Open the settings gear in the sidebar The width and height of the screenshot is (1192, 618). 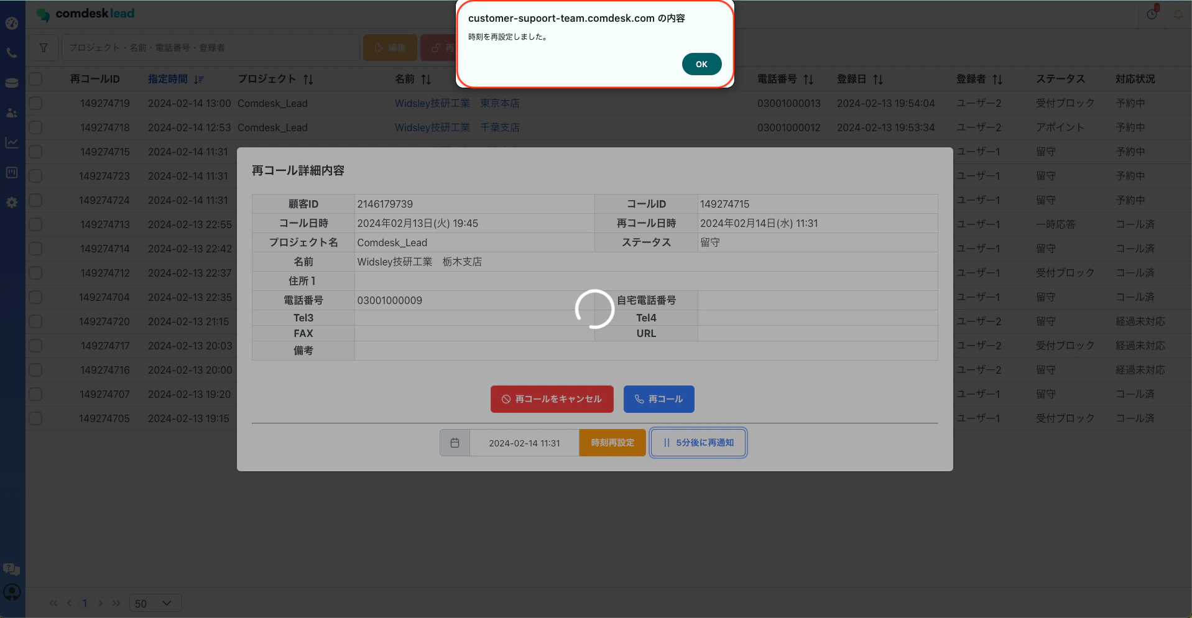click(x=12, y=202)
